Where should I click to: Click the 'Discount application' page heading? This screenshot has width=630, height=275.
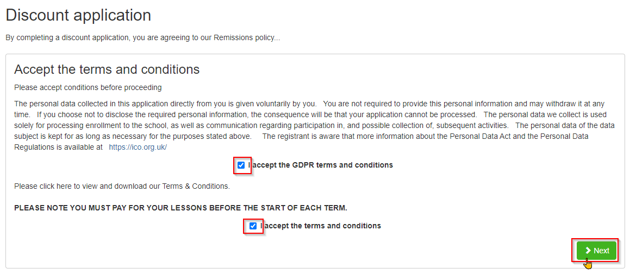coord(78,15)
